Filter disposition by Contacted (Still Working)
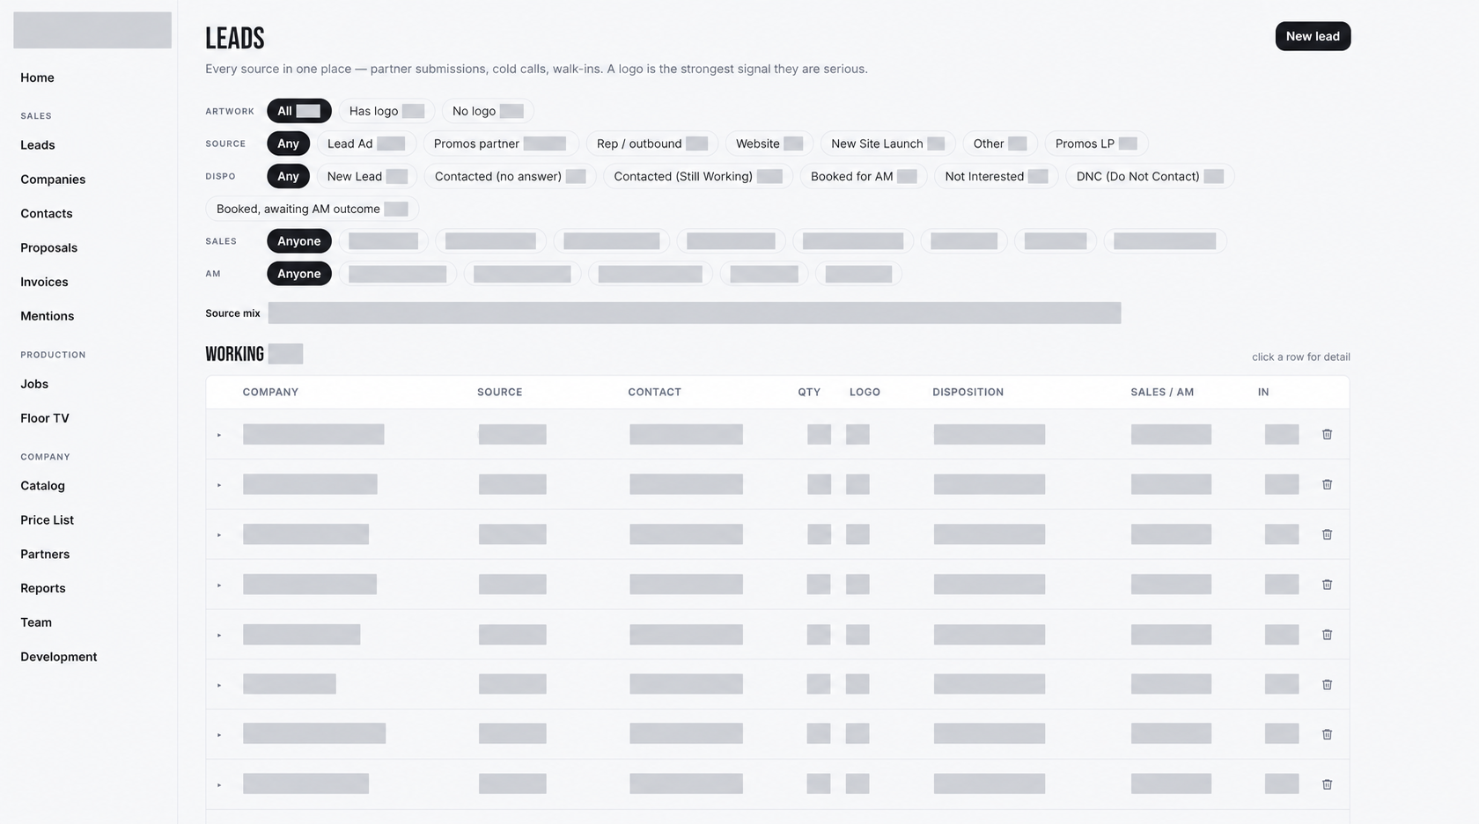 (x=698, y=176)
